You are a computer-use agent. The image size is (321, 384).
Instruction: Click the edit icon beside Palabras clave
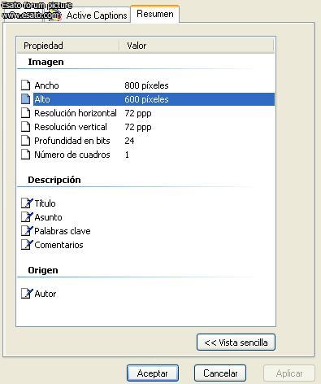pyautogui.click(x=27, y=230)
